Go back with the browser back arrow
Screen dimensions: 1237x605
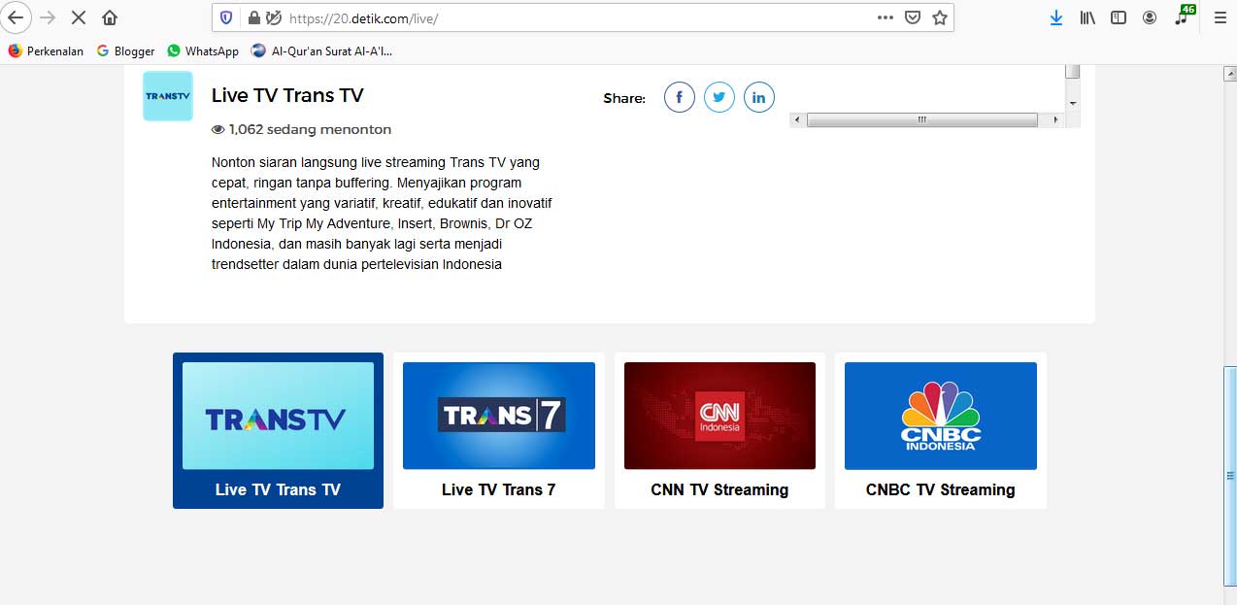tap(16, 17)
